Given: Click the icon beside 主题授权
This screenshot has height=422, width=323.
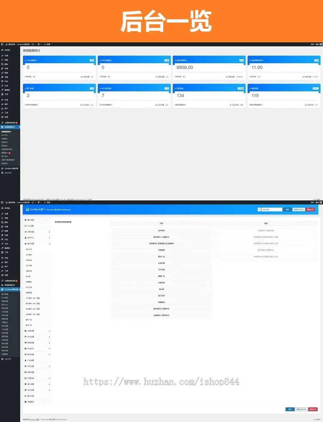Looking at the screenshot, I should point(25,402).
